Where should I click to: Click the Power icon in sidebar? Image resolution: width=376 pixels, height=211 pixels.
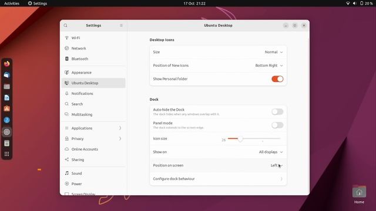click(66, 183)
